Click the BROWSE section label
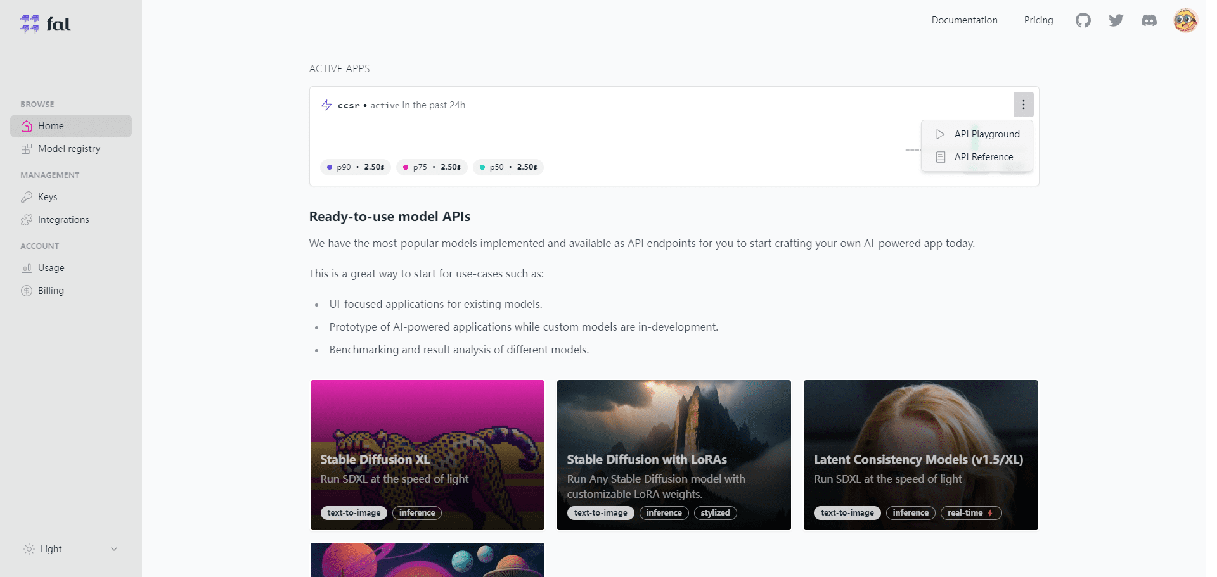 click(37, 104)
